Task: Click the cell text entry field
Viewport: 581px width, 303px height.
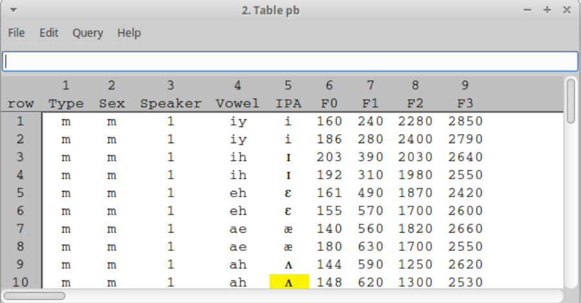Action: pos(290,61)
